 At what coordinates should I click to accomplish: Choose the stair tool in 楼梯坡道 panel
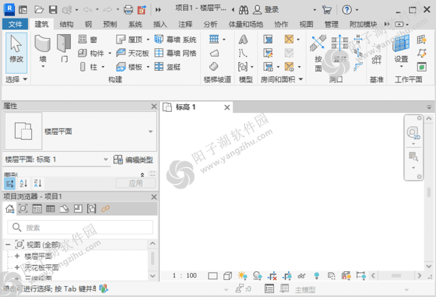click(213, 67)
